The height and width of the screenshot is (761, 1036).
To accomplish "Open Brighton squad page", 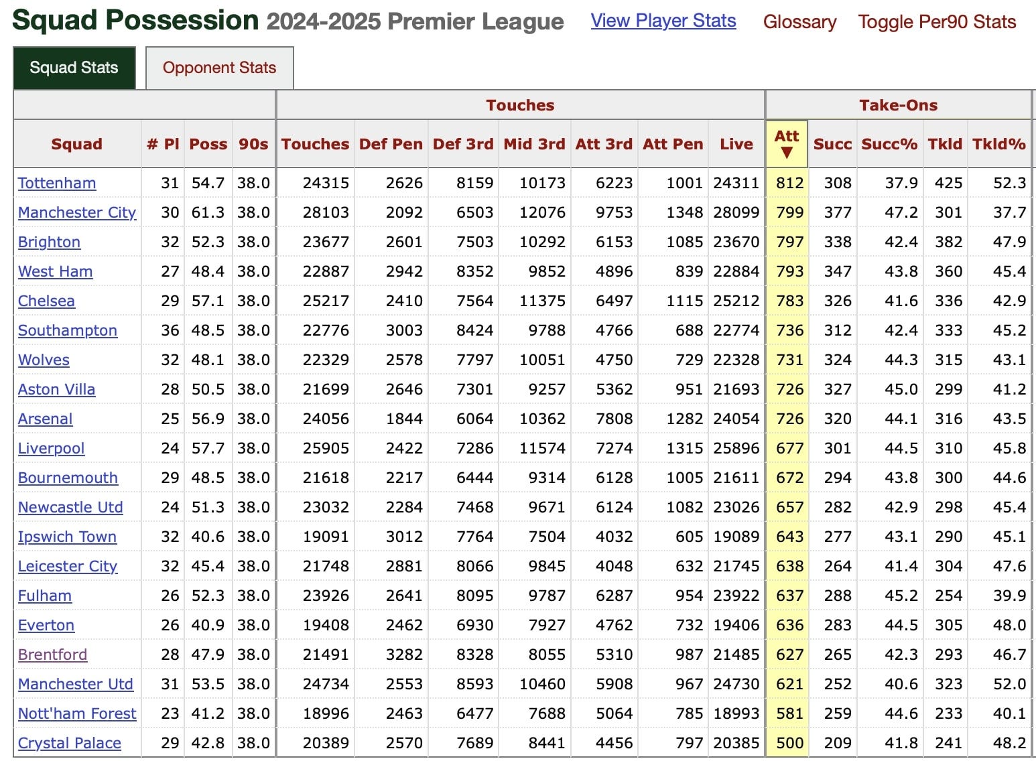I will point(49,242).
